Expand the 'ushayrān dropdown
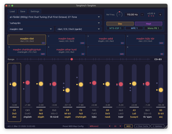This screenshot has width=172, height=134. (x=55, y=23)
